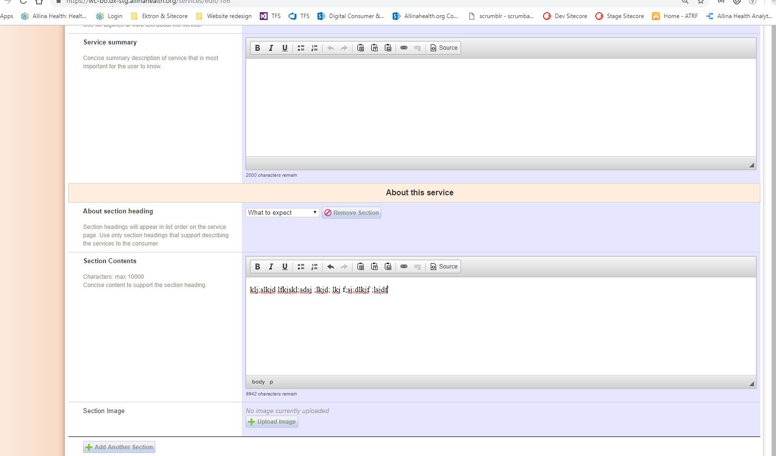The height and width of the screenshot is (456, 776).
Task: Insert numbered list in Service summary editor
Action: point(315,48)
